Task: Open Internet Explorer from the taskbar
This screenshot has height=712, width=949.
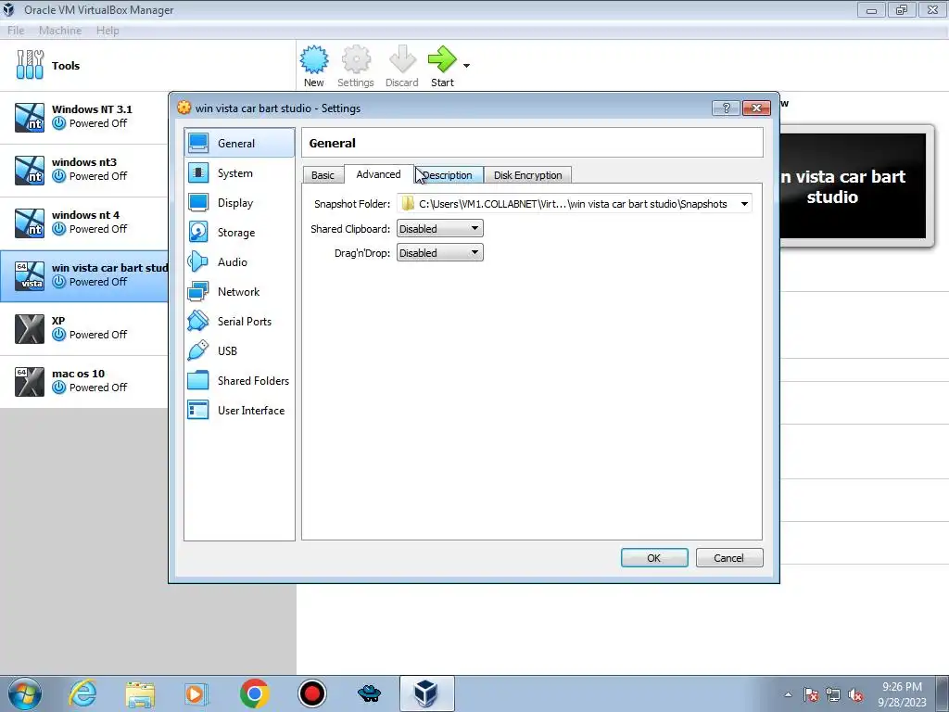Action: tap(82, 693)
